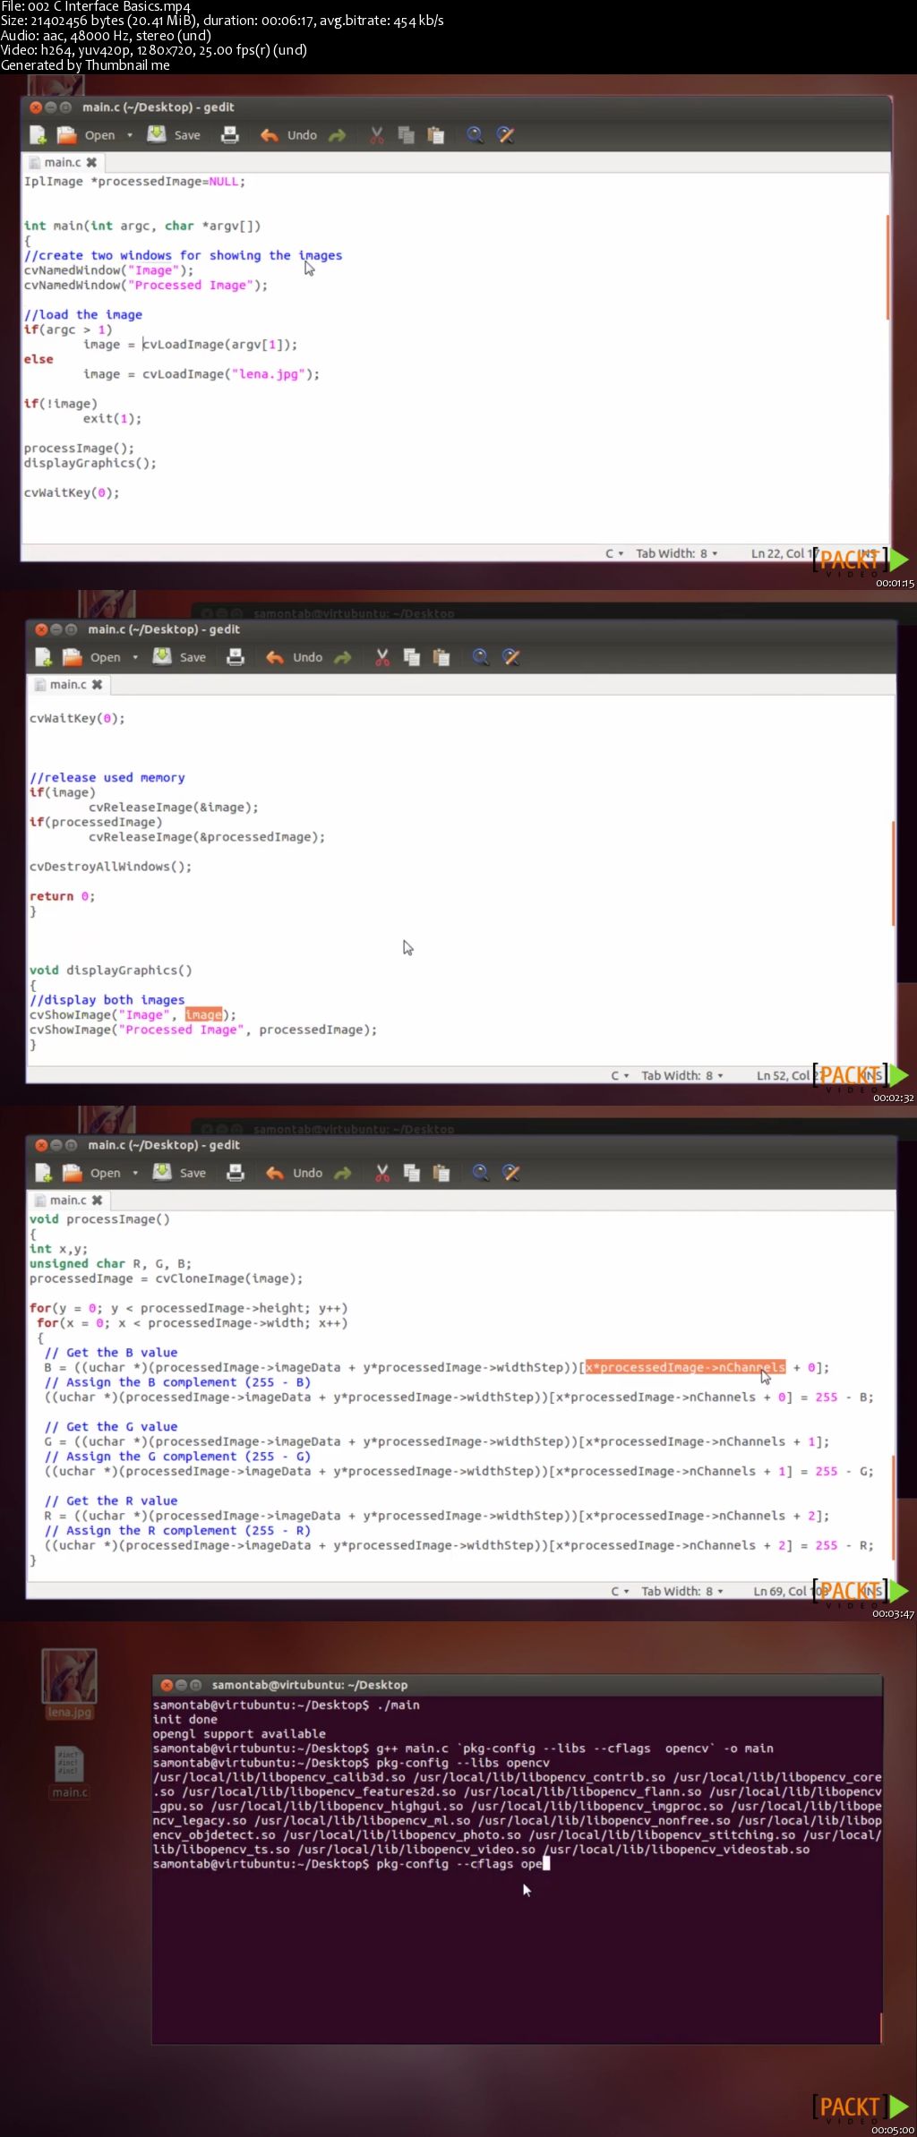917x2137 pixels.
Task: Click Find and Replace icon in gedit showing processImage function
Action: coord(511,1173)
